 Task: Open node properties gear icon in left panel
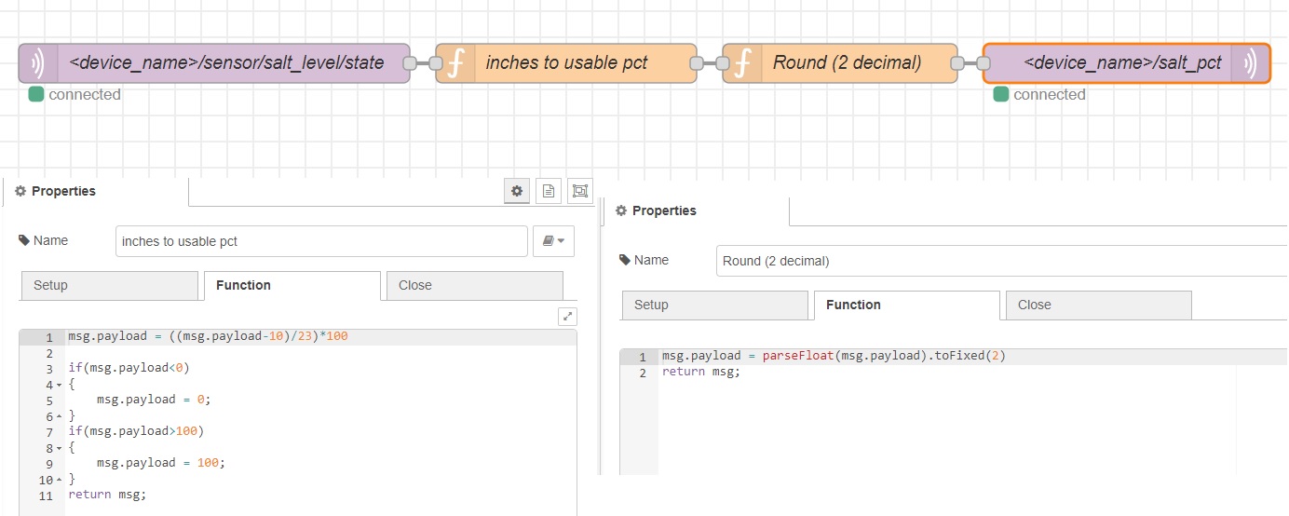click(517, 191)
